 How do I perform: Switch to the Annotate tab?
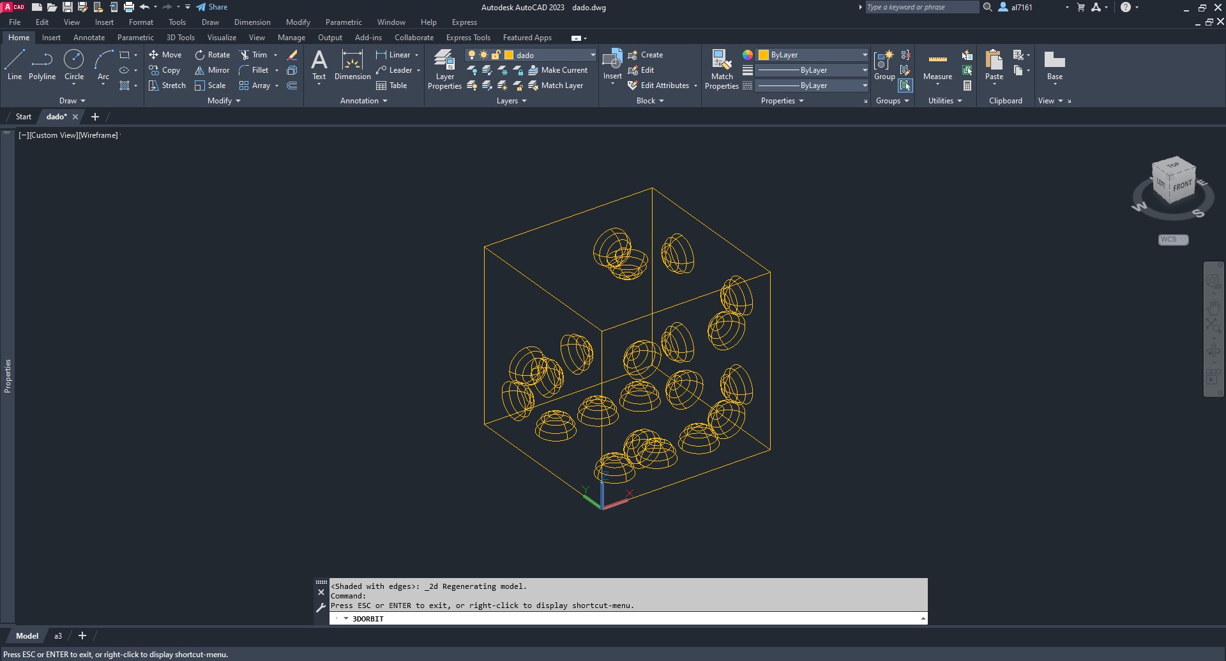point(89,38)
